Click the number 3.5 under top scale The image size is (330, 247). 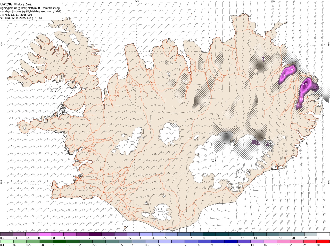pos(129,238)
